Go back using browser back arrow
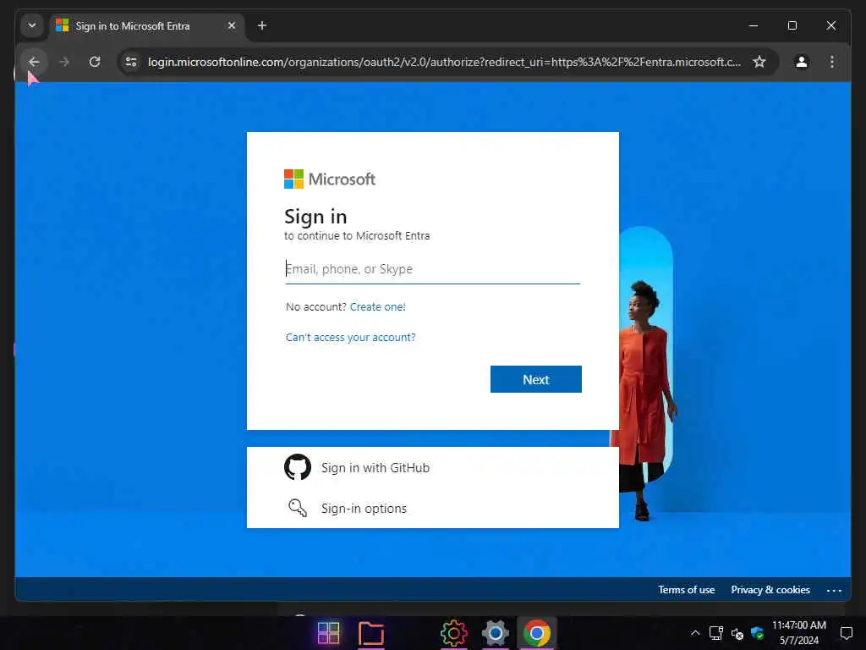The width and height of the screenshot is (866, 650). (34, 62)
